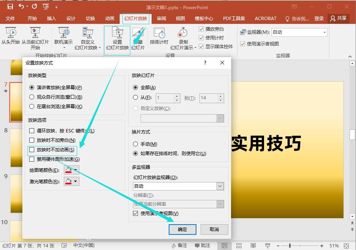Image resolution: width=356 pixels, height=250 pixels.
Task: Choose 手动 advance slides option
Action: coord(136,144)
